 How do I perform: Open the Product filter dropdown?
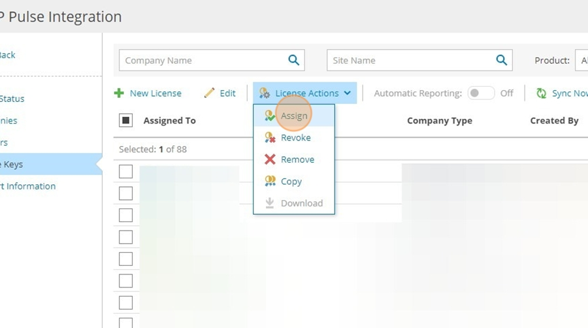pos(581,60)
